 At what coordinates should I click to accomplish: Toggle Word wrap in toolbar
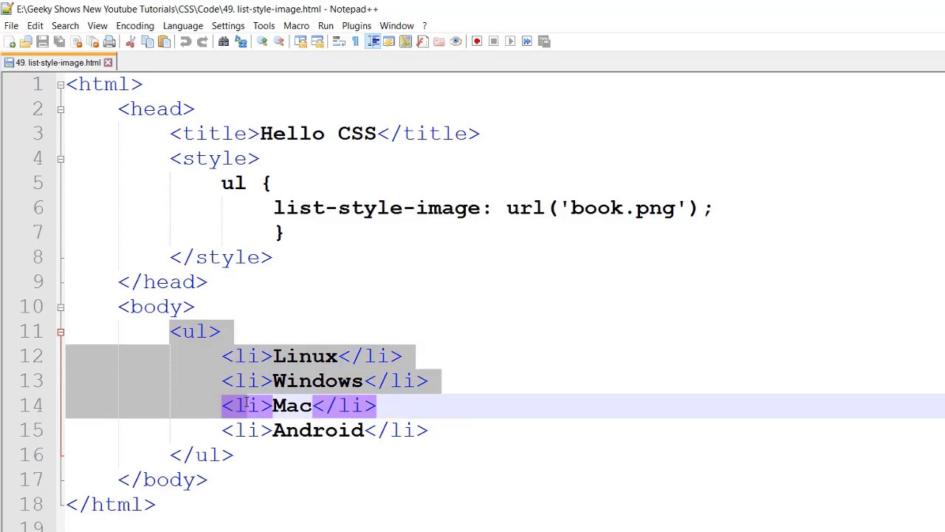pos(339,41)
